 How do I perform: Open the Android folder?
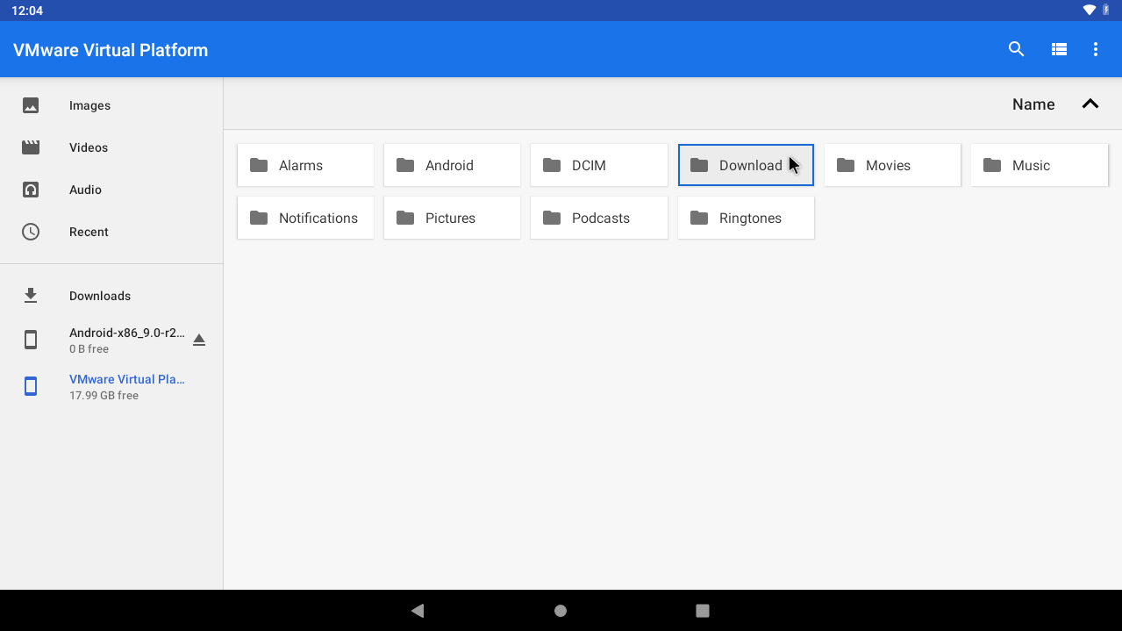tap(452, 165)
